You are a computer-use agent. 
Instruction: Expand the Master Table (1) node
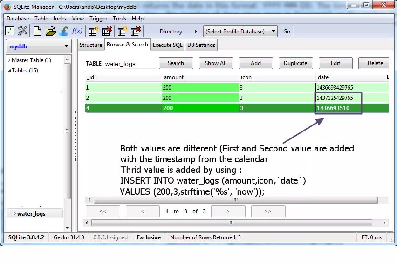coord(9,60)
